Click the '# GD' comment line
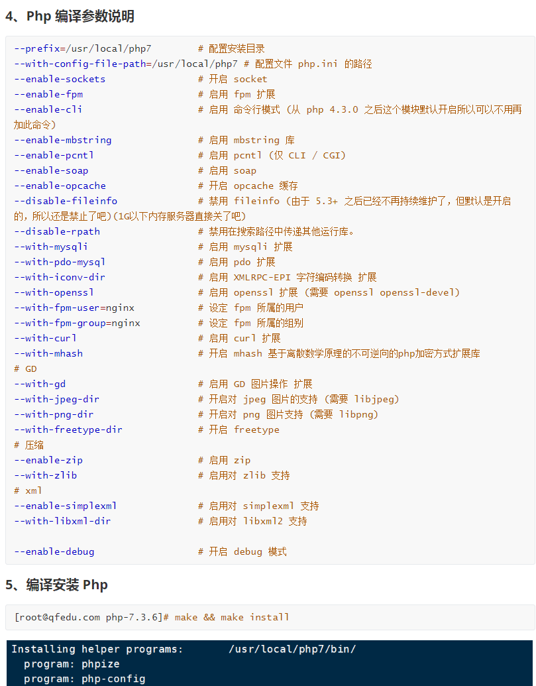536x686 pixels. pyautogui.click(x=25, y=369)
